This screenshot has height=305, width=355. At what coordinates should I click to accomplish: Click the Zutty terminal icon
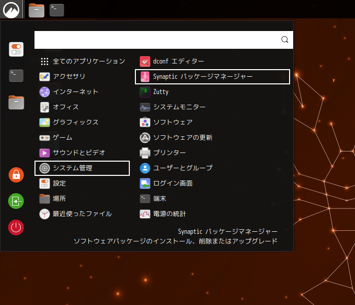(145, 91)
